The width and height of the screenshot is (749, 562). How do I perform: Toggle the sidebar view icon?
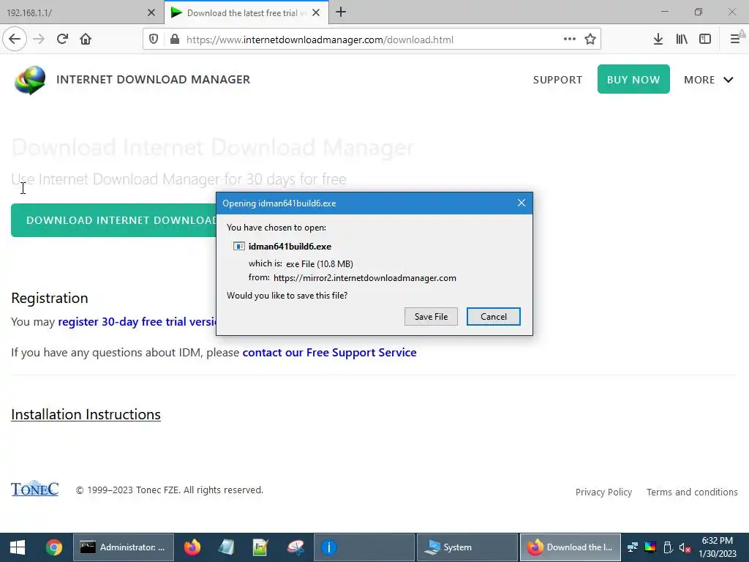point(705,40)
